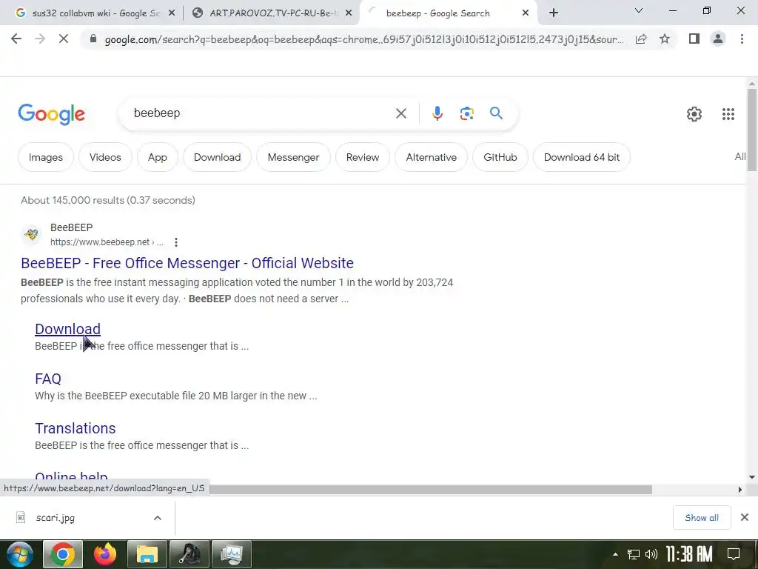The image size is (758, 569).
Task: Filter results by Videos
Action: point(105,157)
